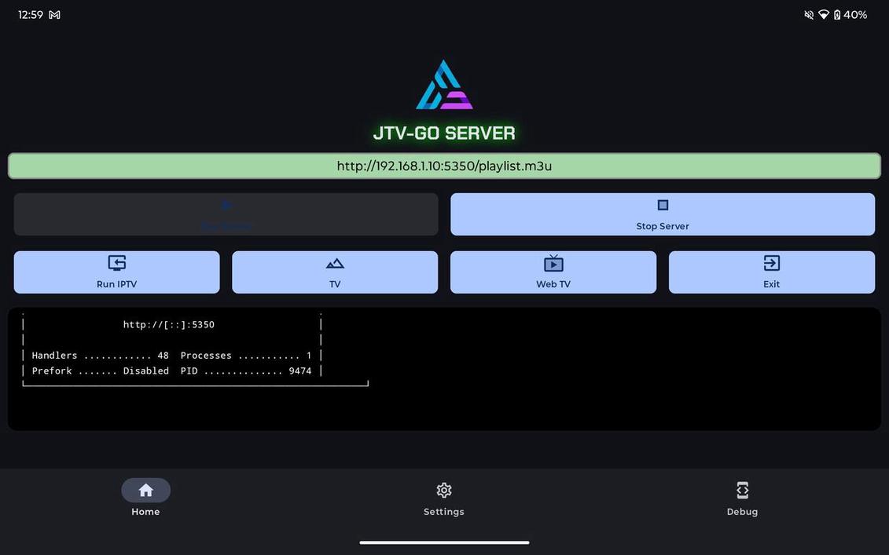The image size is (889, 555).
Task: Tap the JTV-GO triangular logo
Action: coord(444,84)
